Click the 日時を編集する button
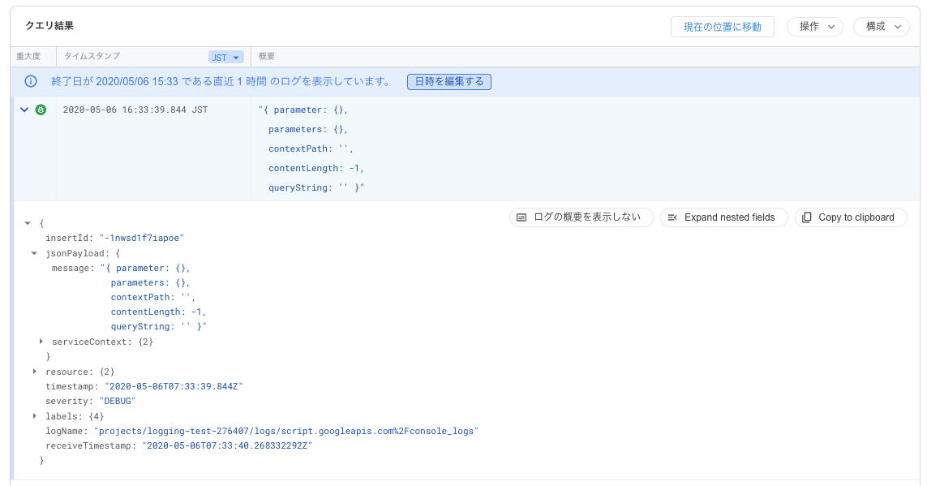927x486 pixels. 448,81
